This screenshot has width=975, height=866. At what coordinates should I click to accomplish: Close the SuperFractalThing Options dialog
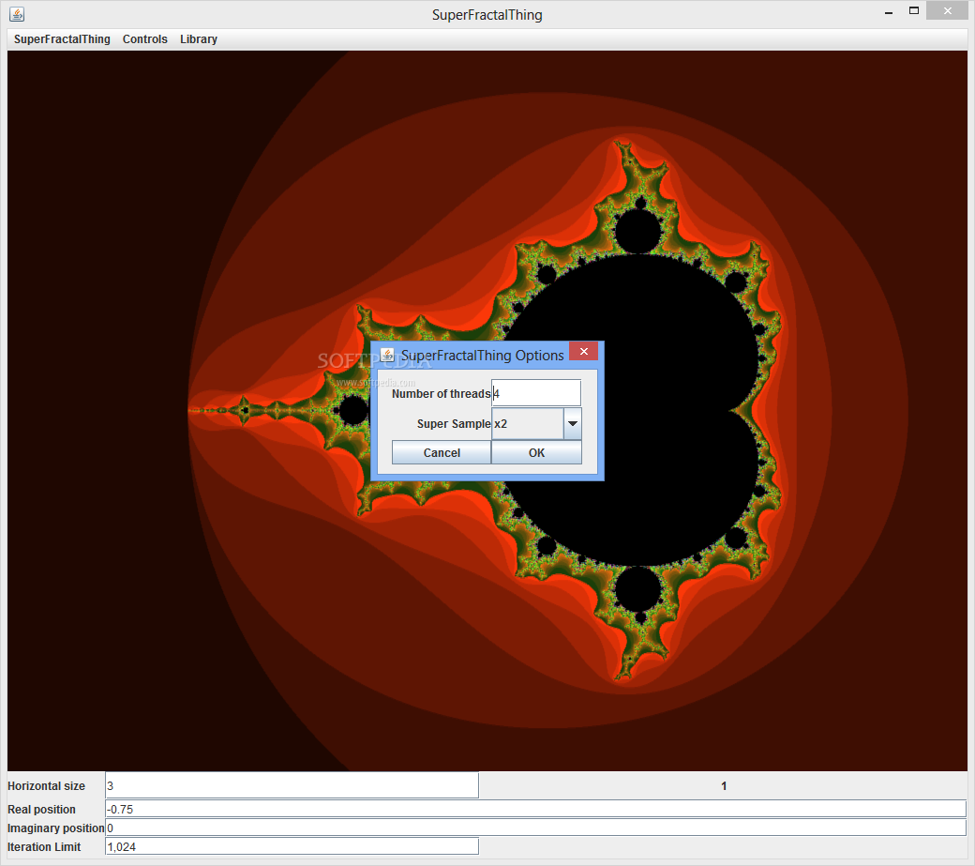[x=583, y=352]
